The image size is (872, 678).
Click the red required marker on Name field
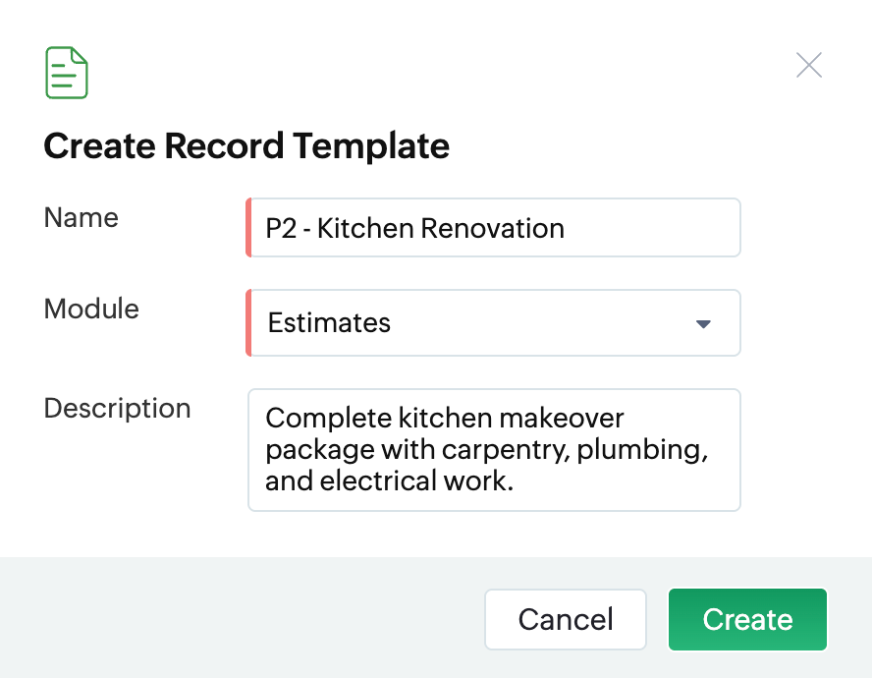(x=248, y=228)
